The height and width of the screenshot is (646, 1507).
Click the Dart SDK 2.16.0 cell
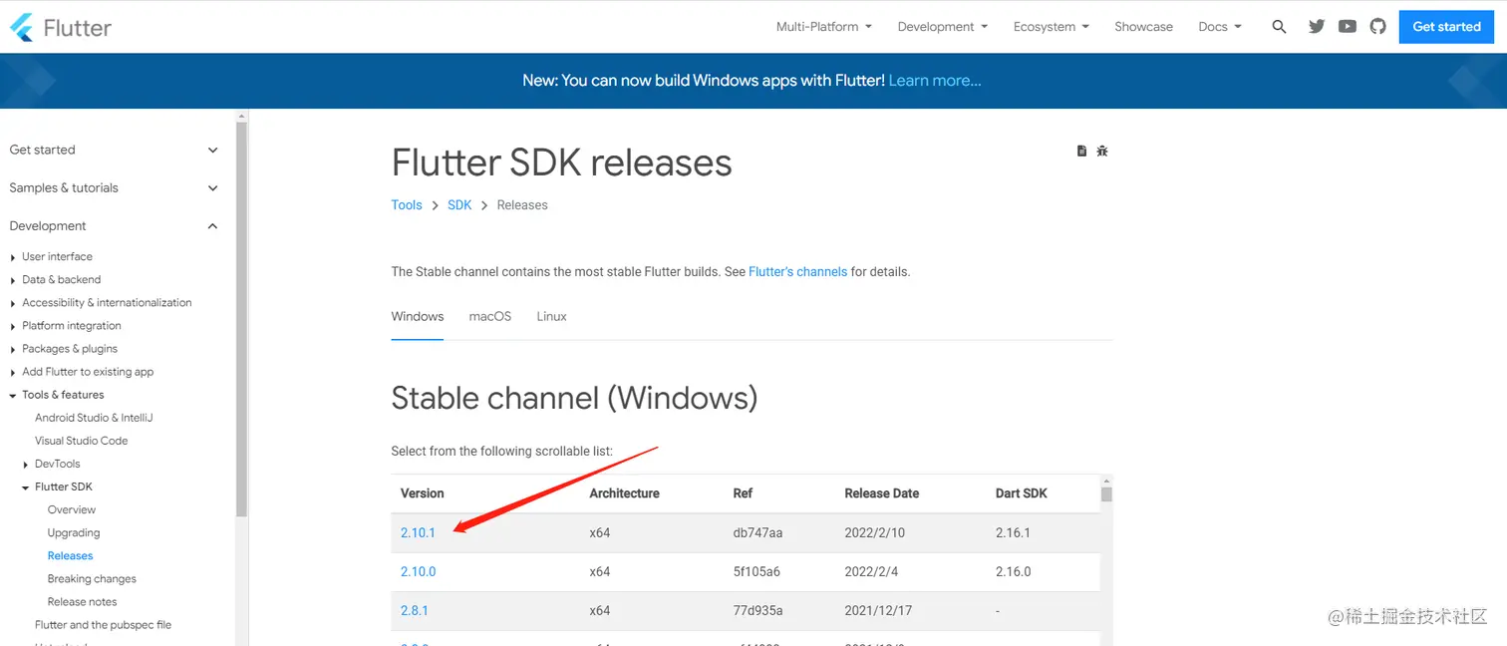click(1013, 571)
